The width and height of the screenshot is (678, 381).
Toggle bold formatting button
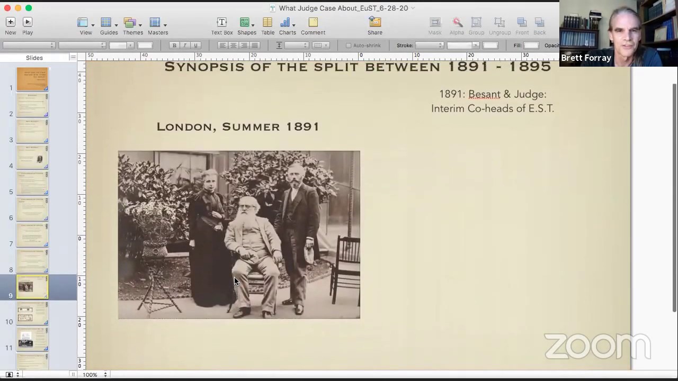click(x=174, y=46)
